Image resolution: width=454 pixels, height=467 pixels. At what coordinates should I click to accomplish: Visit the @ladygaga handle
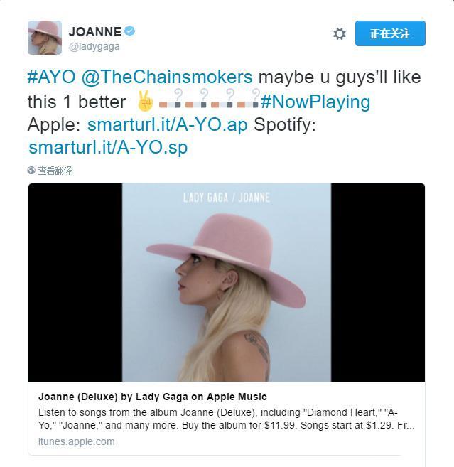point(94,47)
